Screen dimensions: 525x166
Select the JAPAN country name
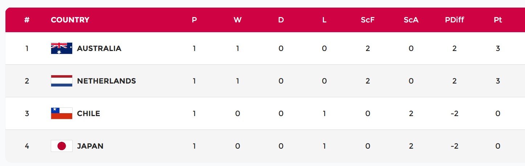click(x=90, y=146)
